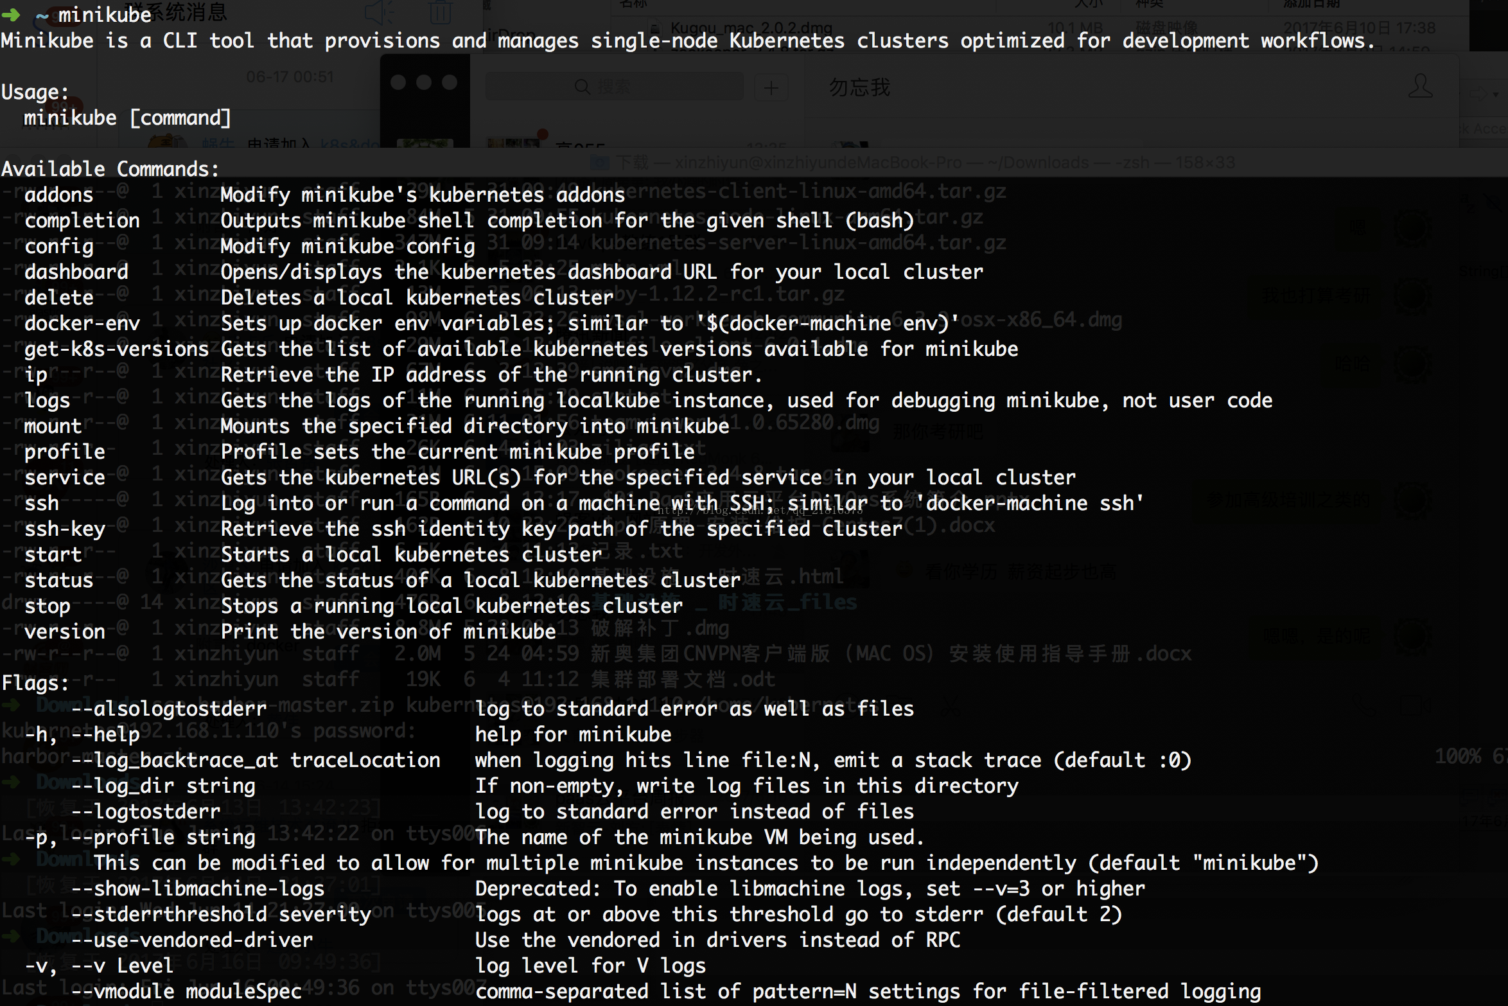1508x1006 pixels.
Task: Click 'Print the version of minikube' description
Action: [x=388, y=631]
